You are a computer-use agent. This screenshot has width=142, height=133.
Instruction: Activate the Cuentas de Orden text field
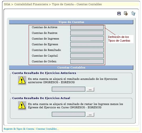(87, 61)
